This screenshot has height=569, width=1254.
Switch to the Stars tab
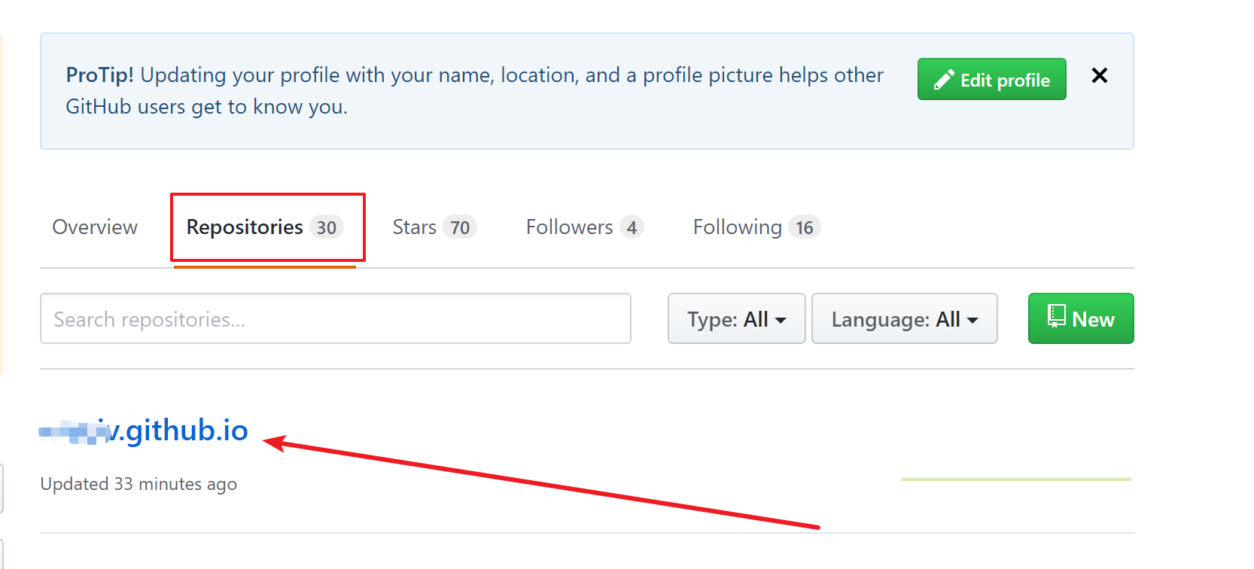pos(434,227)
